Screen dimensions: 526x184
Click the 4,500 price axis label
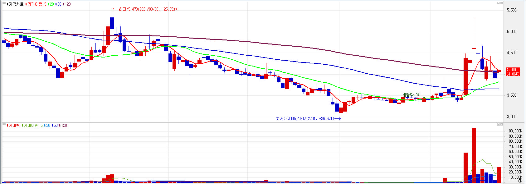pyautogui.click(x=512, y=53)
